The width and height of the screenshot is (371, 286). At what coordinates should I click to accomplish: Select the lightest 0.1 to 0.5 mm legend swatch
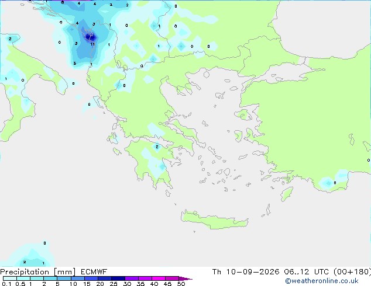pos(10,278)
